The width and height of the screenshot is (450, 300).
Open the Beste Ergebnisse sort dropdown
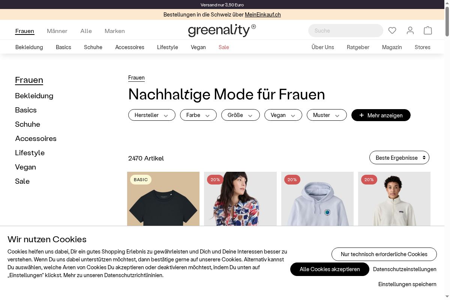coord(399,157)
